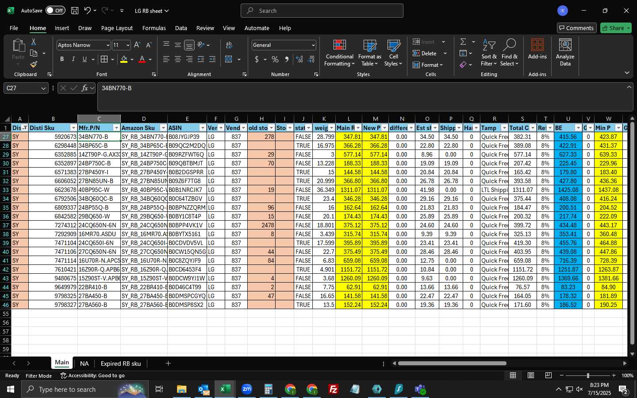Viewport: 637px width, 398px height.
Task: Center align text horizontally
Action: (178, 59)
